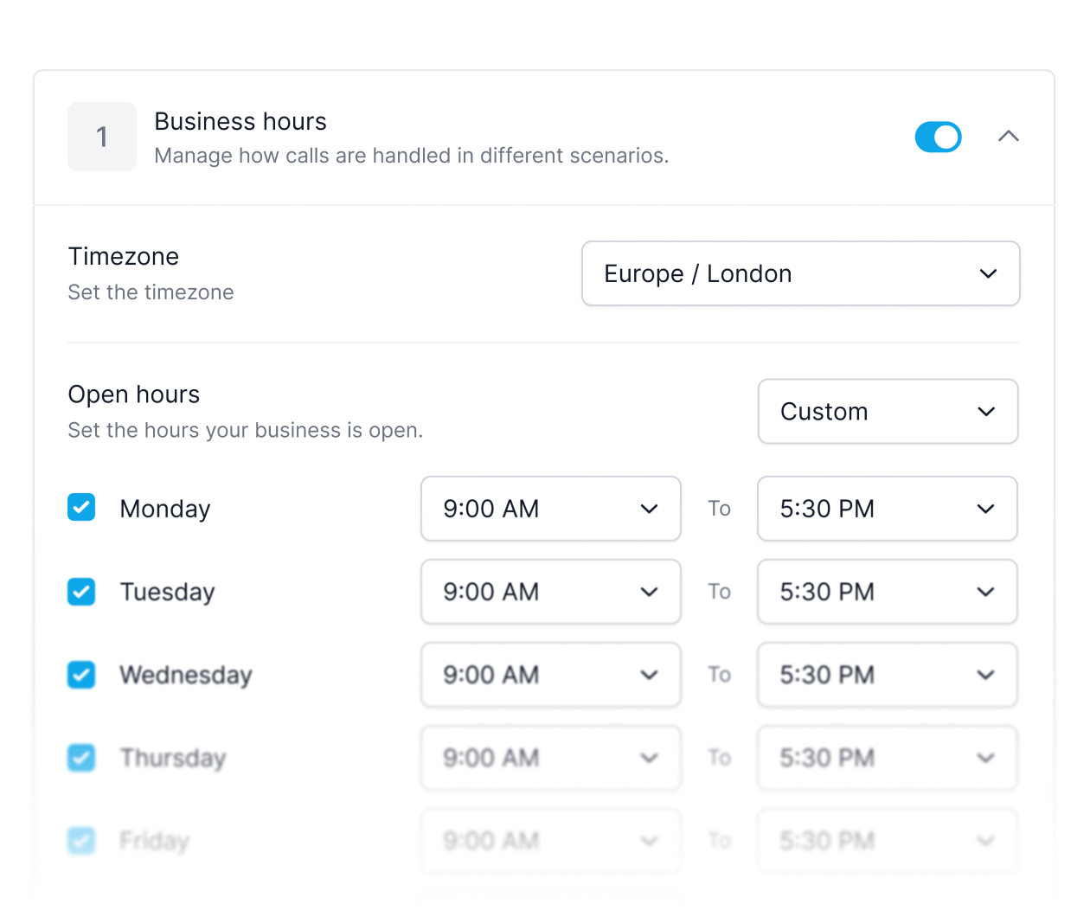
Task: Uncheck the Friday checkbox
Action: [80, 840]
